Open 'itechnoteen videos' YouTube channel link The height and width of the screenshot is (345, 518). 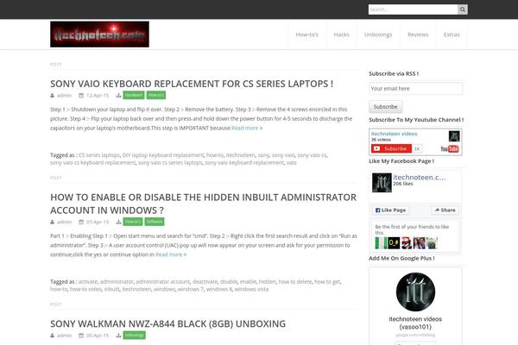tap(395, 134)
